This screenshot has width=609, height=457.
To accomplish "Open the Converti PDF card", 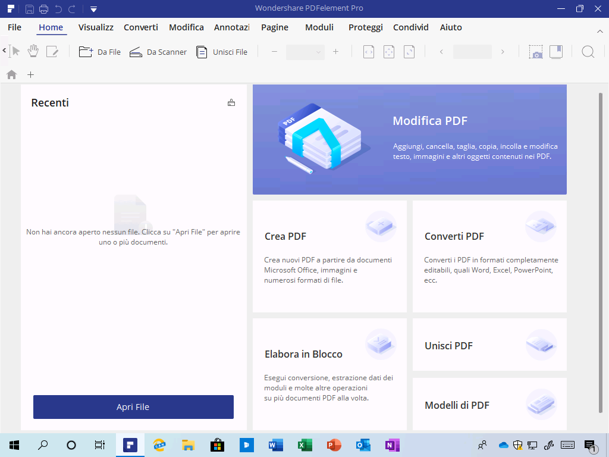I will (489, 256).
